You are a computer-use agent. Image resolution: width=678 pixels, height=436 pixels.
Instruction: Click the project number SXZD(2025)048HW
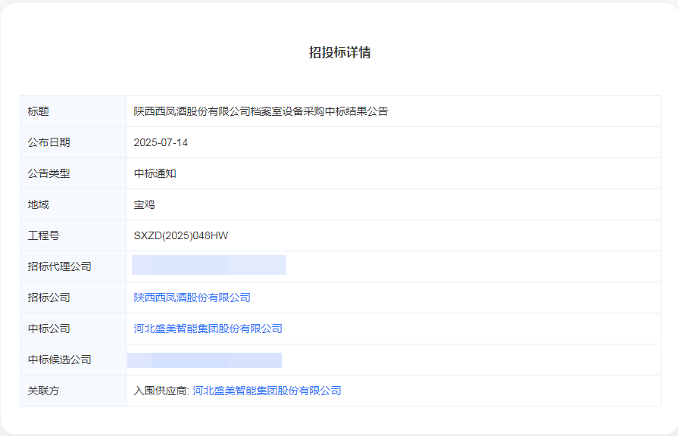[181, 235]
